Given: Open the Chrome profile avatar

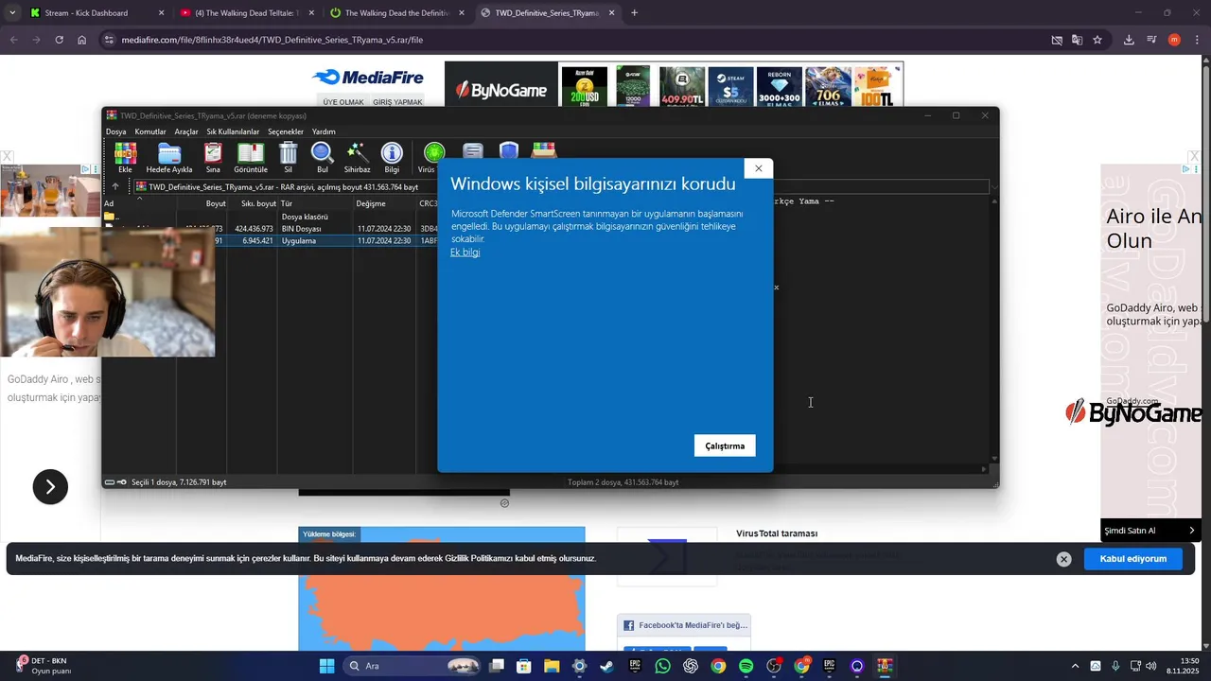Looking at the screenshot, I should point(1174,40).
